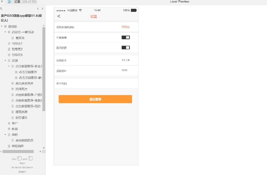
Task: Open the 房源 page
Action: click(x=15, y=61)
